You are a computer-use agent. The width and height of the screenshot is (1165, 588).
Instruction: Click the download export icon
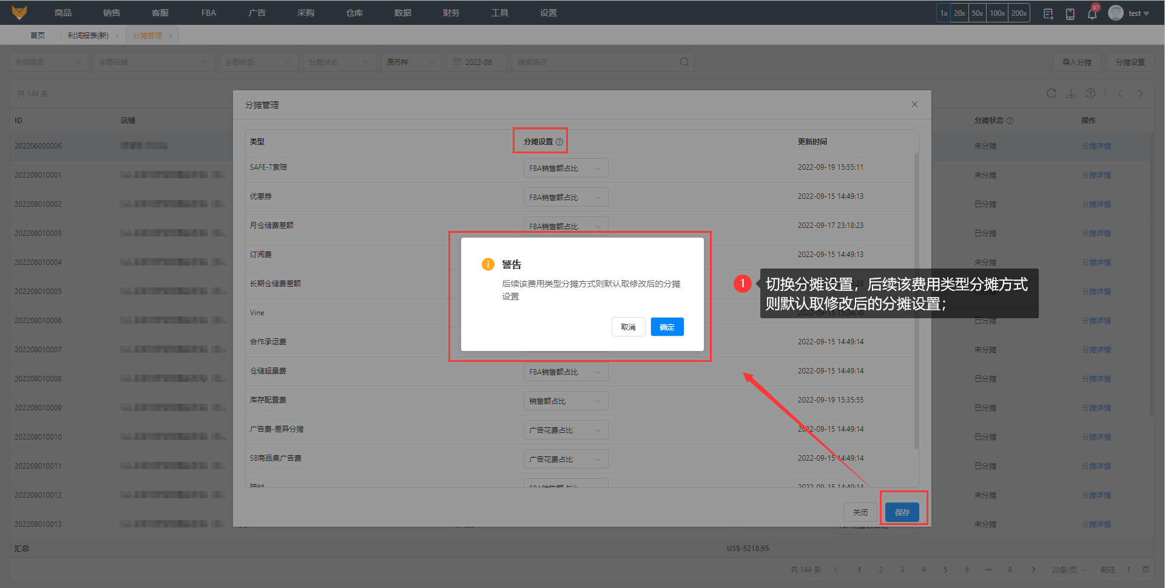(x=1071, y=93)
